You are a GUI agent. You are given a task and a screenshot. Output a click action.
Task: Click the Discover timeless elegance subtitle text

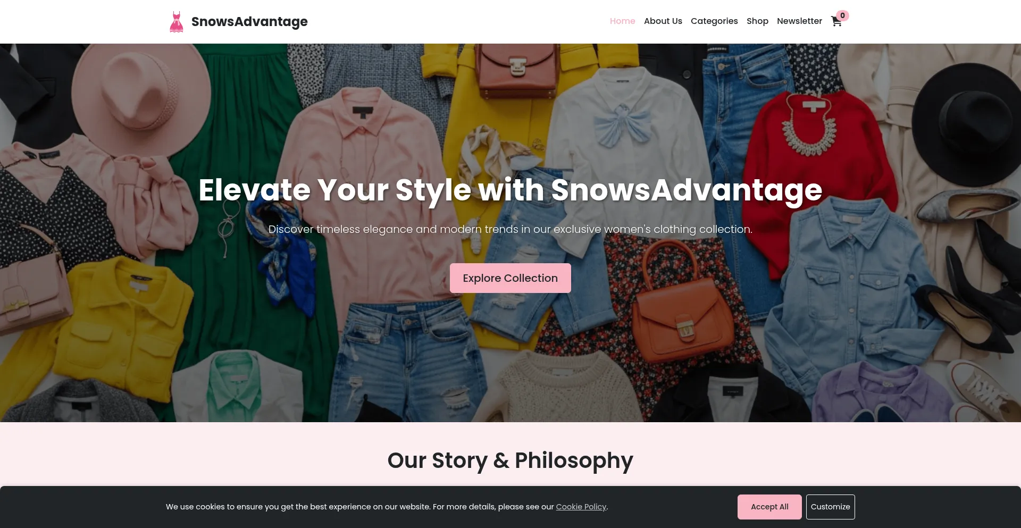(510, 229)
